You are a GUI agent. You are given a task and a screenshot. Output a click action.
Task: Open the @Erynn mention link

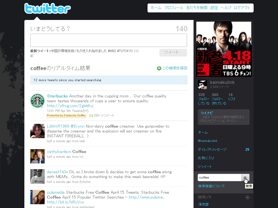point(77,126)
